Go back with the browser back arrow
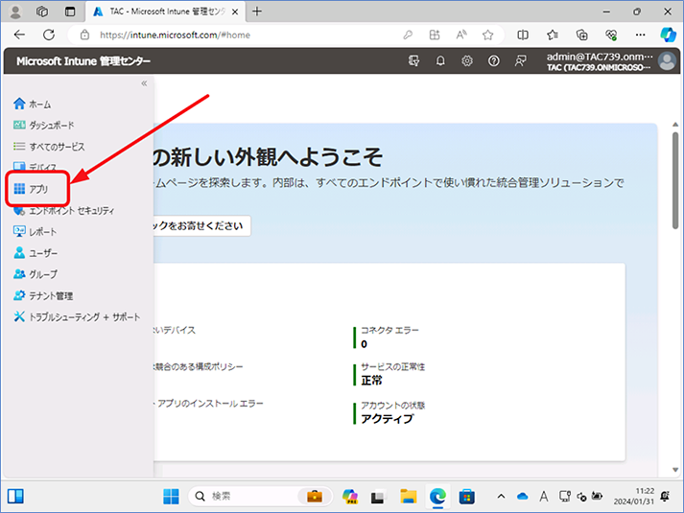The height and width of the screenshot is (513, 684). tap(19, 35)
